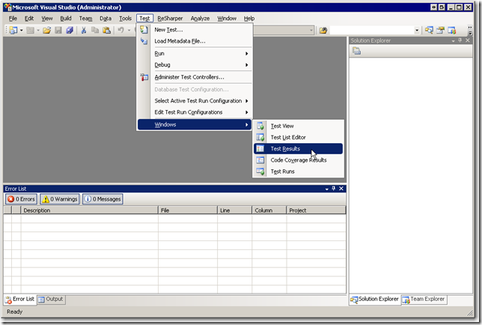Open the Team menu
482x325 pixels.
click(x=85, y=19)
